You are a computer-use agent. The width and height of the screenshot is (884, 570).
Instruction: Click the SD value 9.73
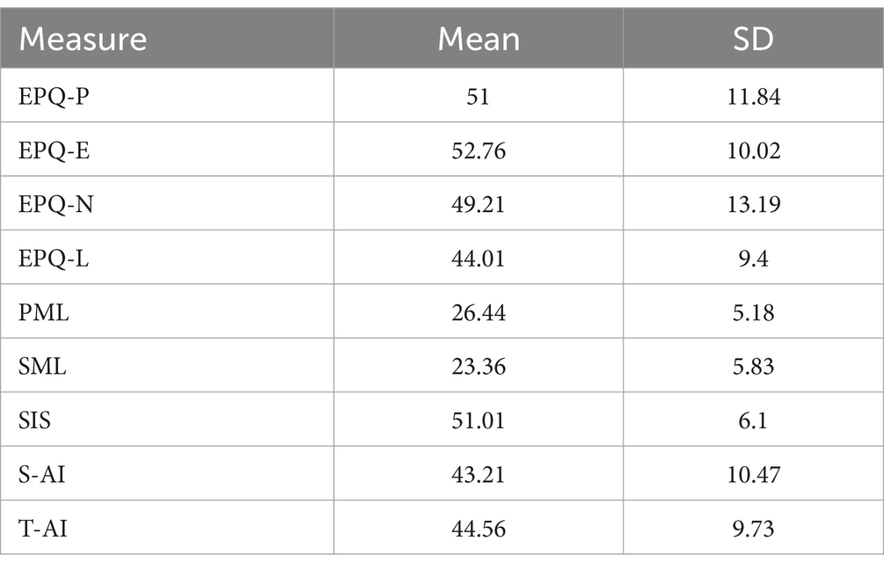753,529
